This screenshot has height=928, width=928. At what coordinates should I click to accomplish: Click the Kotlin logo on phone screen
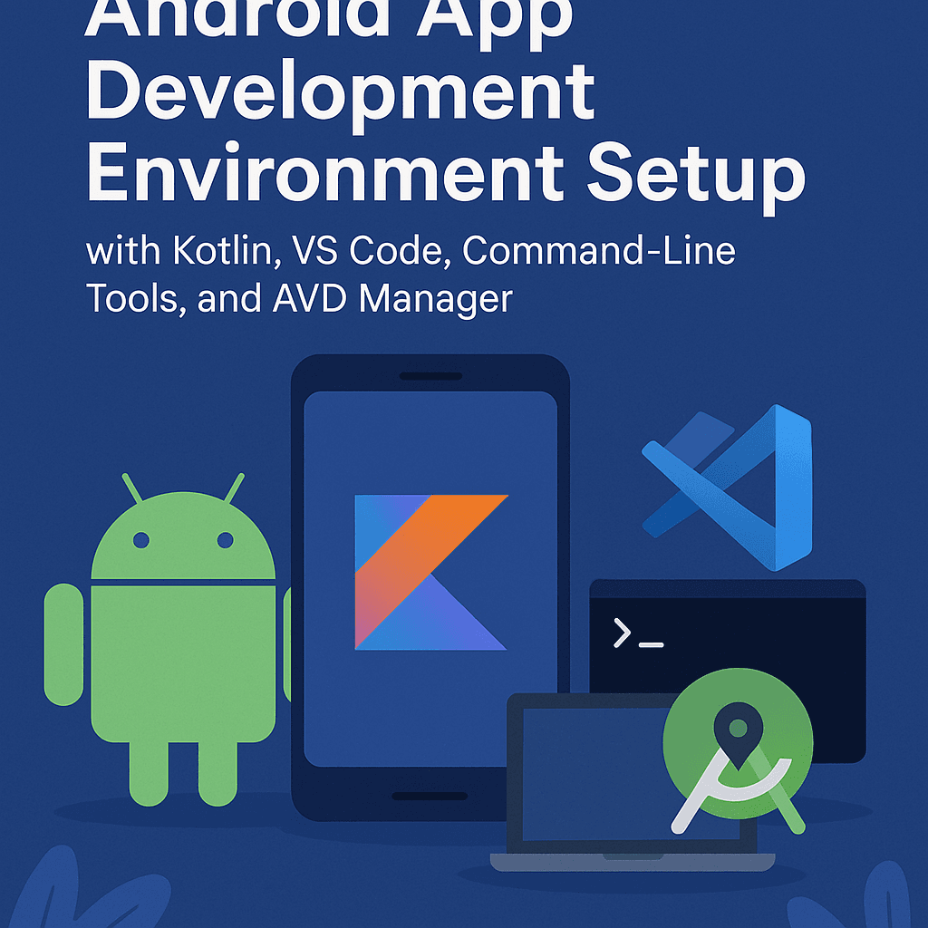click(x=430, y=573)
